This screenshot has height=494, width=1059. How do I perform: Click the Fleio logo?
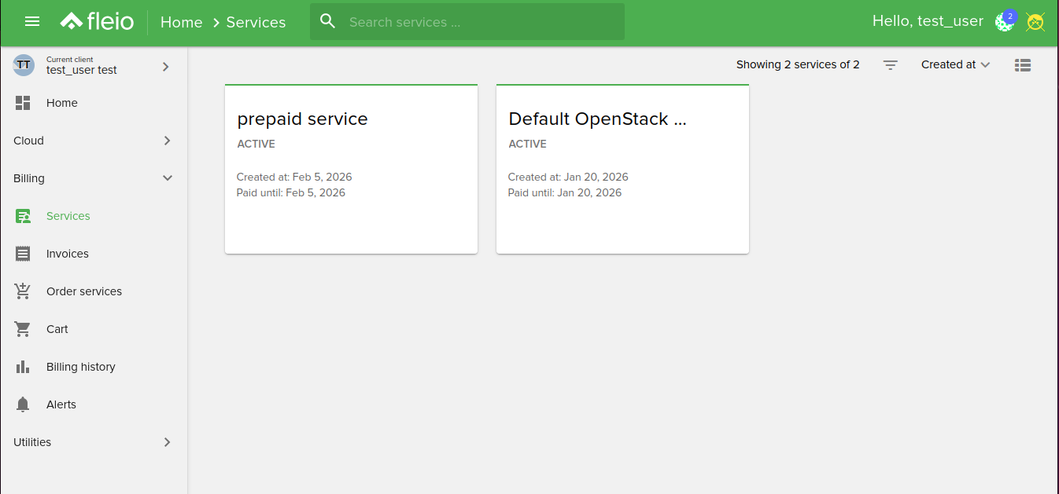click(x=98, y=21)
